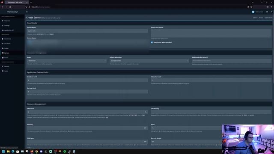Open the Additional Allocation(s) selector
Image resolution: width=274 pixels, height=154 pixels.
pos(232,61)
